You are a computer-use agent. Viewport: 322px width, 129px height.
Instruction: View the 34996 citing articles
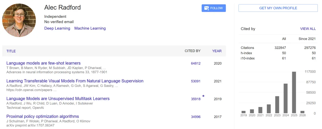click(x=196, y=117)
